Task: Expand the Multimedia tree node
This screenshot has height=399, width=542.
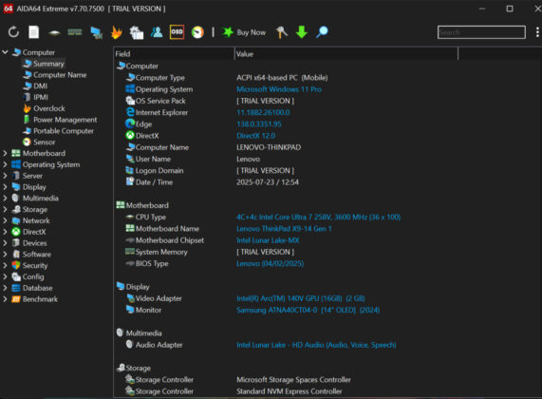Action: (x=5, y=199)
